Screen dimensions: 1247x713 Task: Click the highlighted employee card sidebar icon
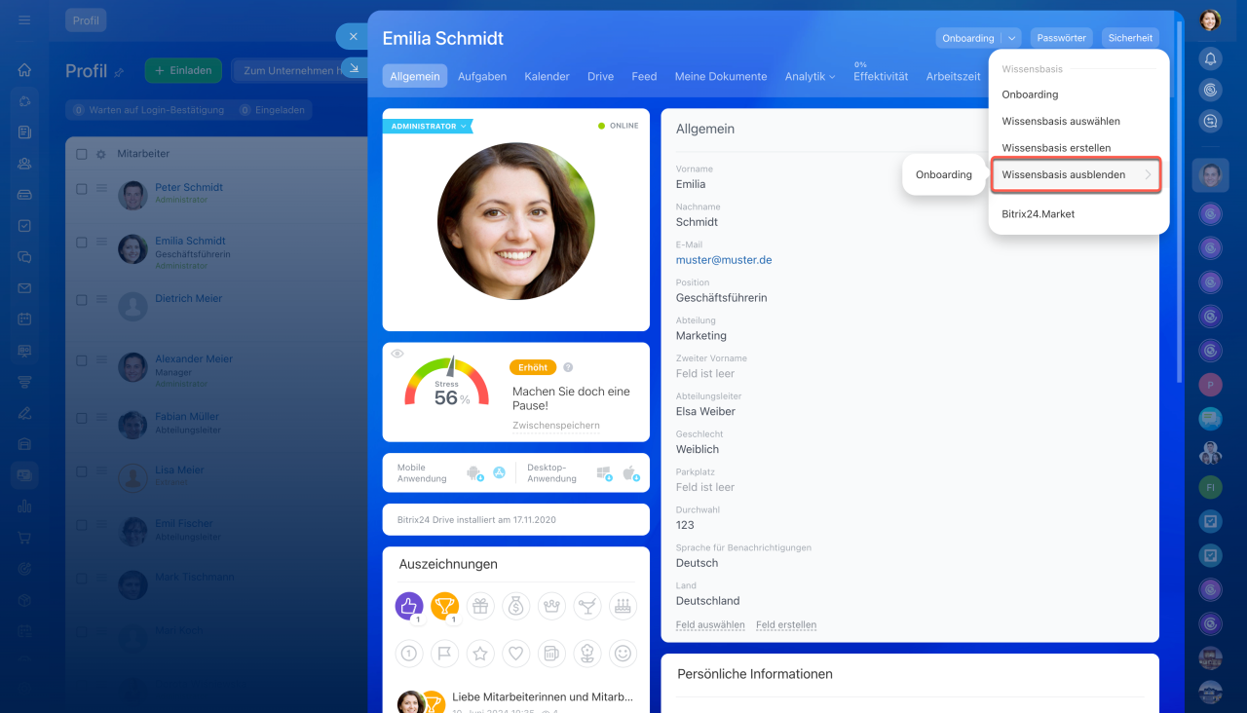pyautogui.click(x=24, y=474)
